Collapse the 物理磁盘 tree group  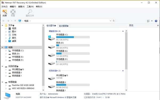2,82
